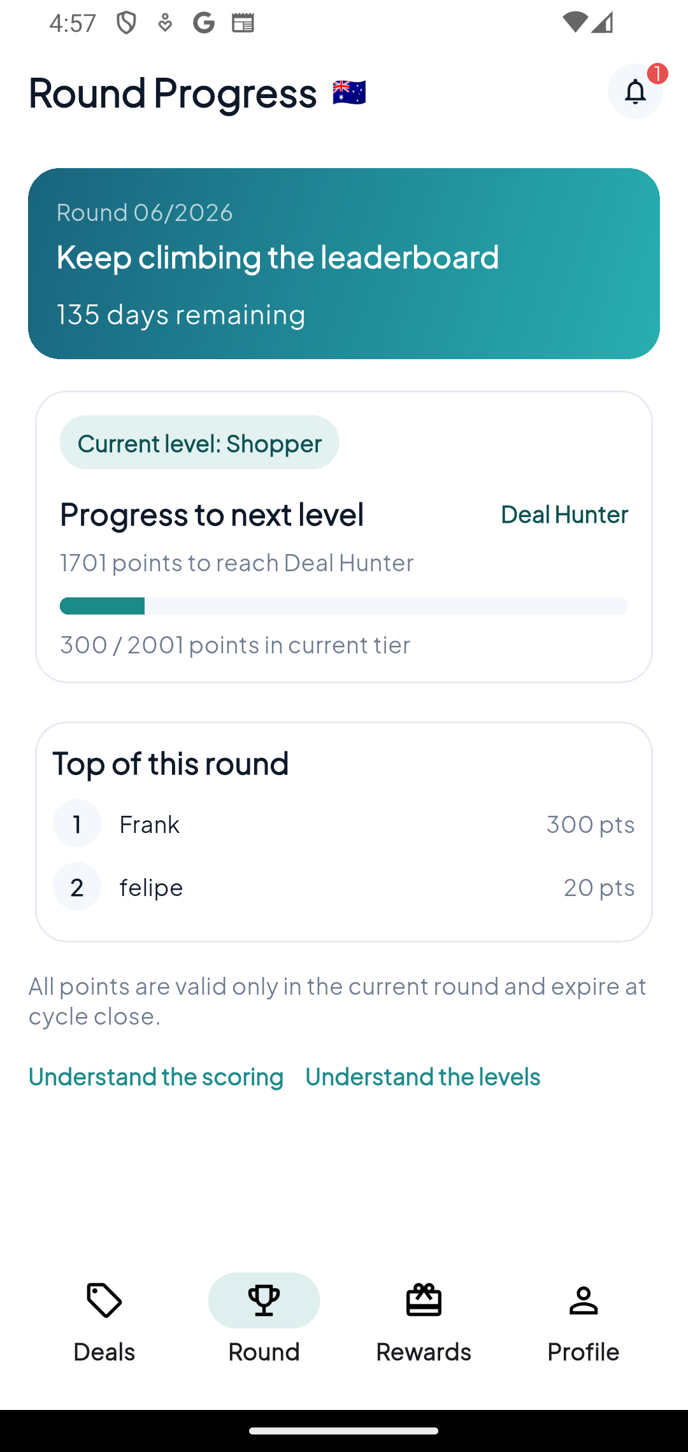Tap the calendar icon in status bar

click(243, 24)
